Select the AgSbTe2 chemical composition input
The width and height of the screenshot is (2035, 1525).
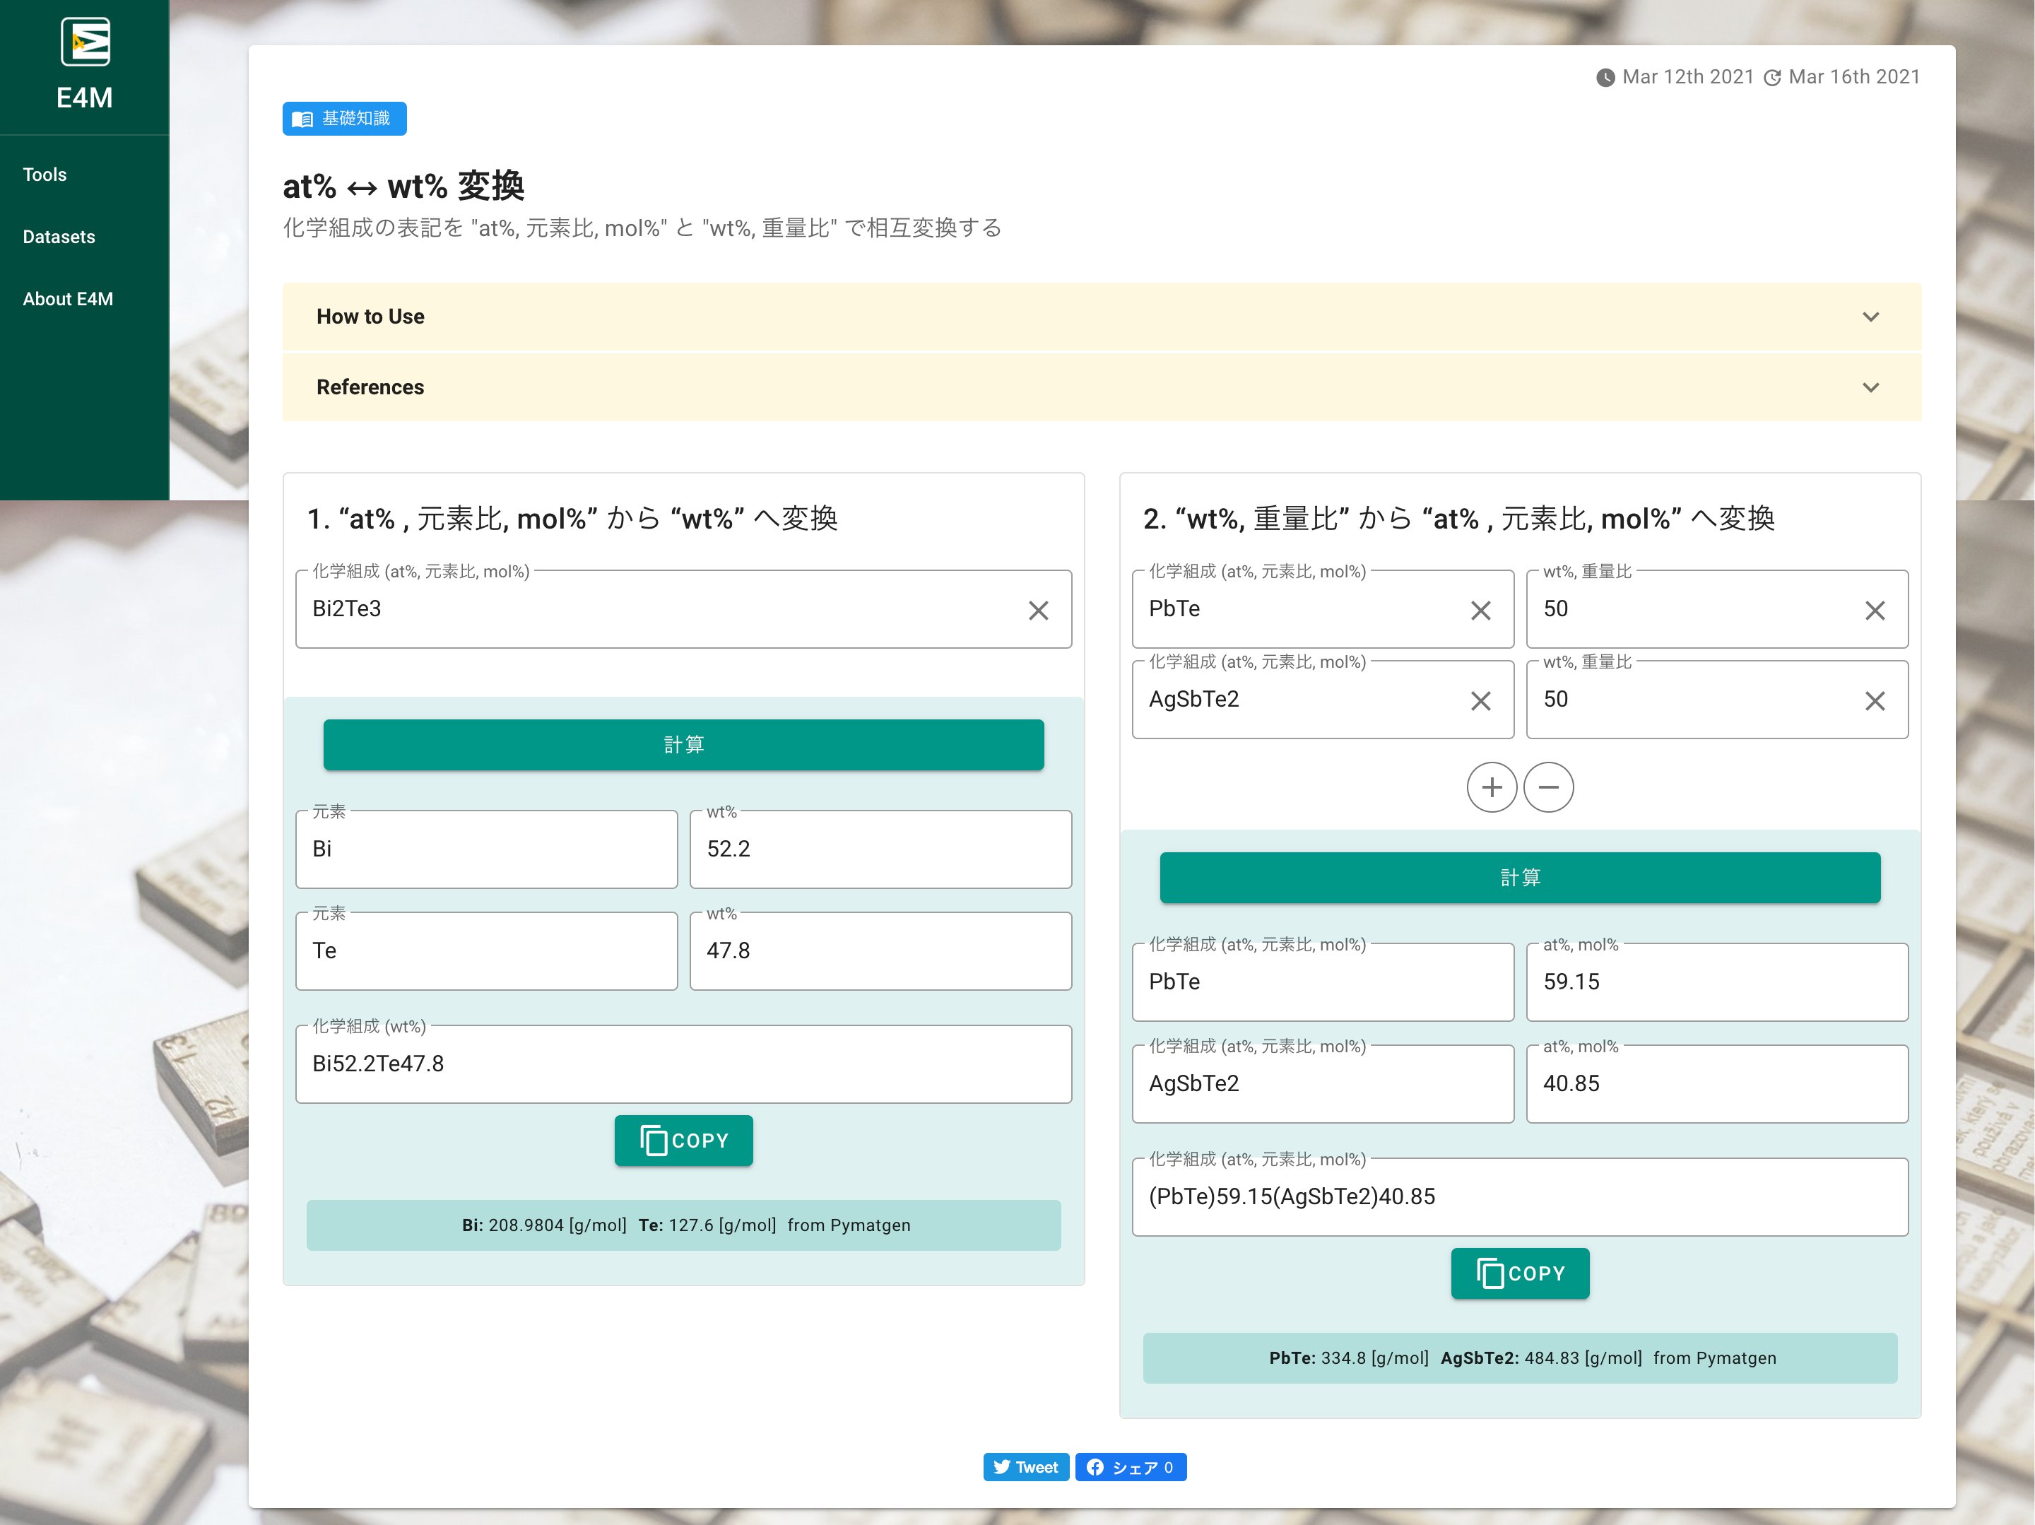[1299, 698]
